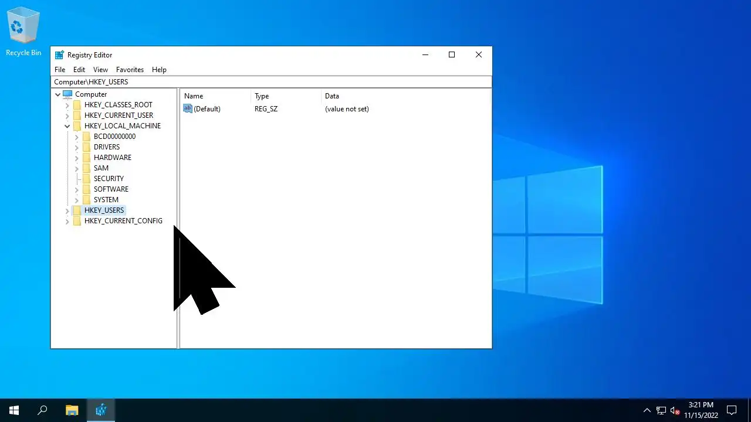Click the HKEY_CURRENT_USER folder icon
Image resolution: width=751 pixels, height=422 pixels.
(77, 115)
